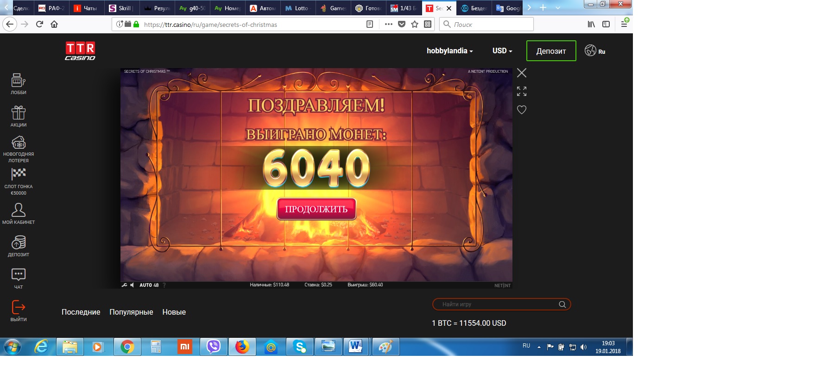Show hidden system tray icons

pyautogui.click(x=539, y=347)
